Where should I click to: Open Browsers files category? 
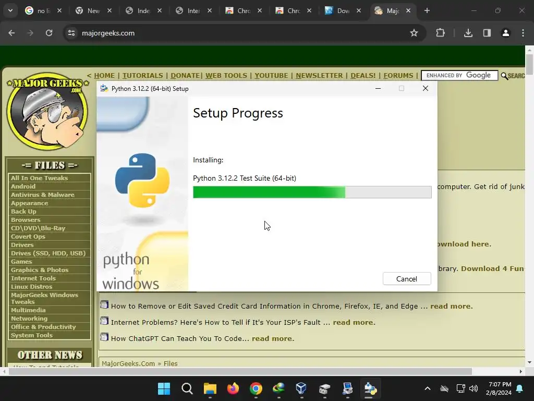pyautogui.click(x=26, y=220)
